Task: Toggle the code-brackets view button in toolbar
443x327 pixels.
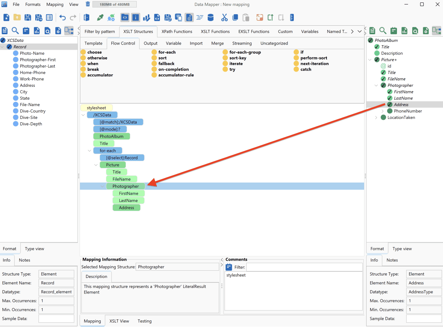Action: point(125,18)
